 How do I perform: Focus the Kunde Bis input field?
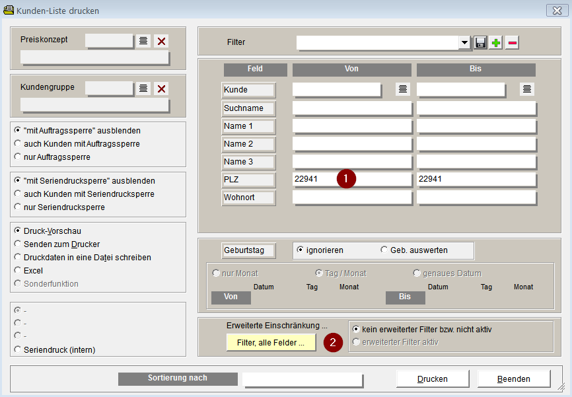click(461, 89)
